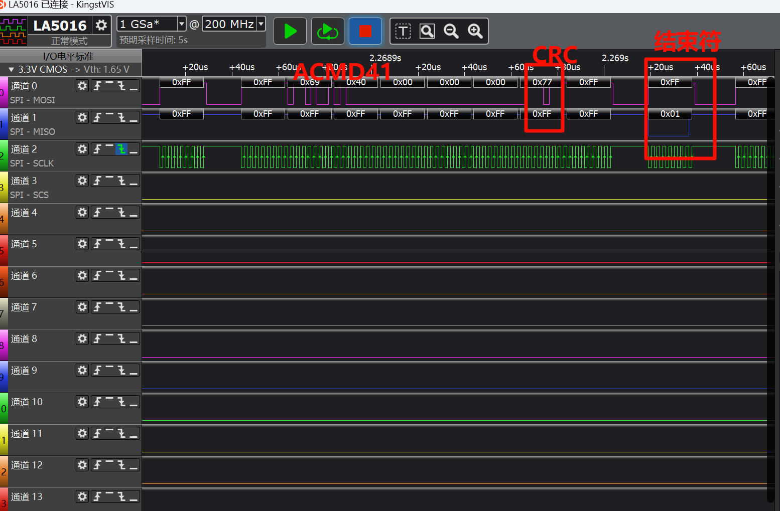This screenshot has height=511, width=780.
Task: Start capture with the green play button
Action: tap(290, 32)
